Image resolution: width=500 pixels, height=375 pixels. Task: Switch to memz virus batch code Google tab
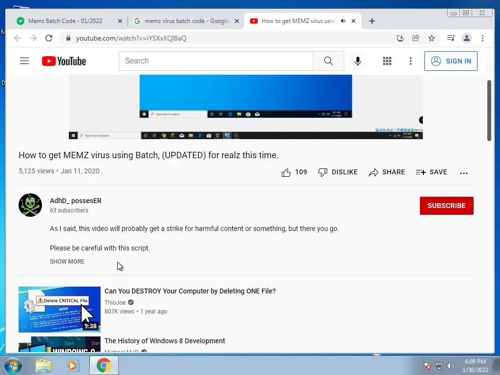pos(187,21)
